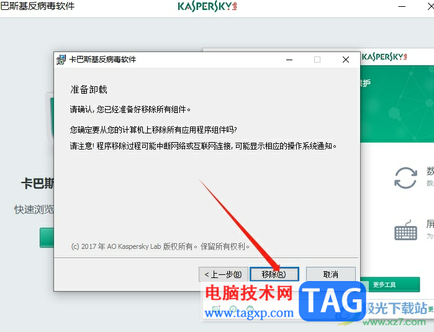This screenshot has height=332, width=434.
Task: Minimize the main Kaspersky window
Action: pos(402,6)
